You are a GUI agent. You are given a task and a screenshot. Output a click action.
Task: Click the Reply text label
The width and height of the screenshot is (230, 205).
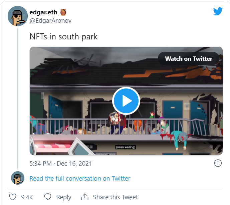63,197
